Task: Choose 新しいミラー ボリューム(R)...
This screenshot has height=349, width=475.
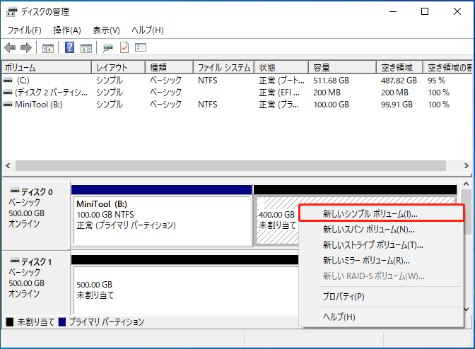Action: [382, 260]
